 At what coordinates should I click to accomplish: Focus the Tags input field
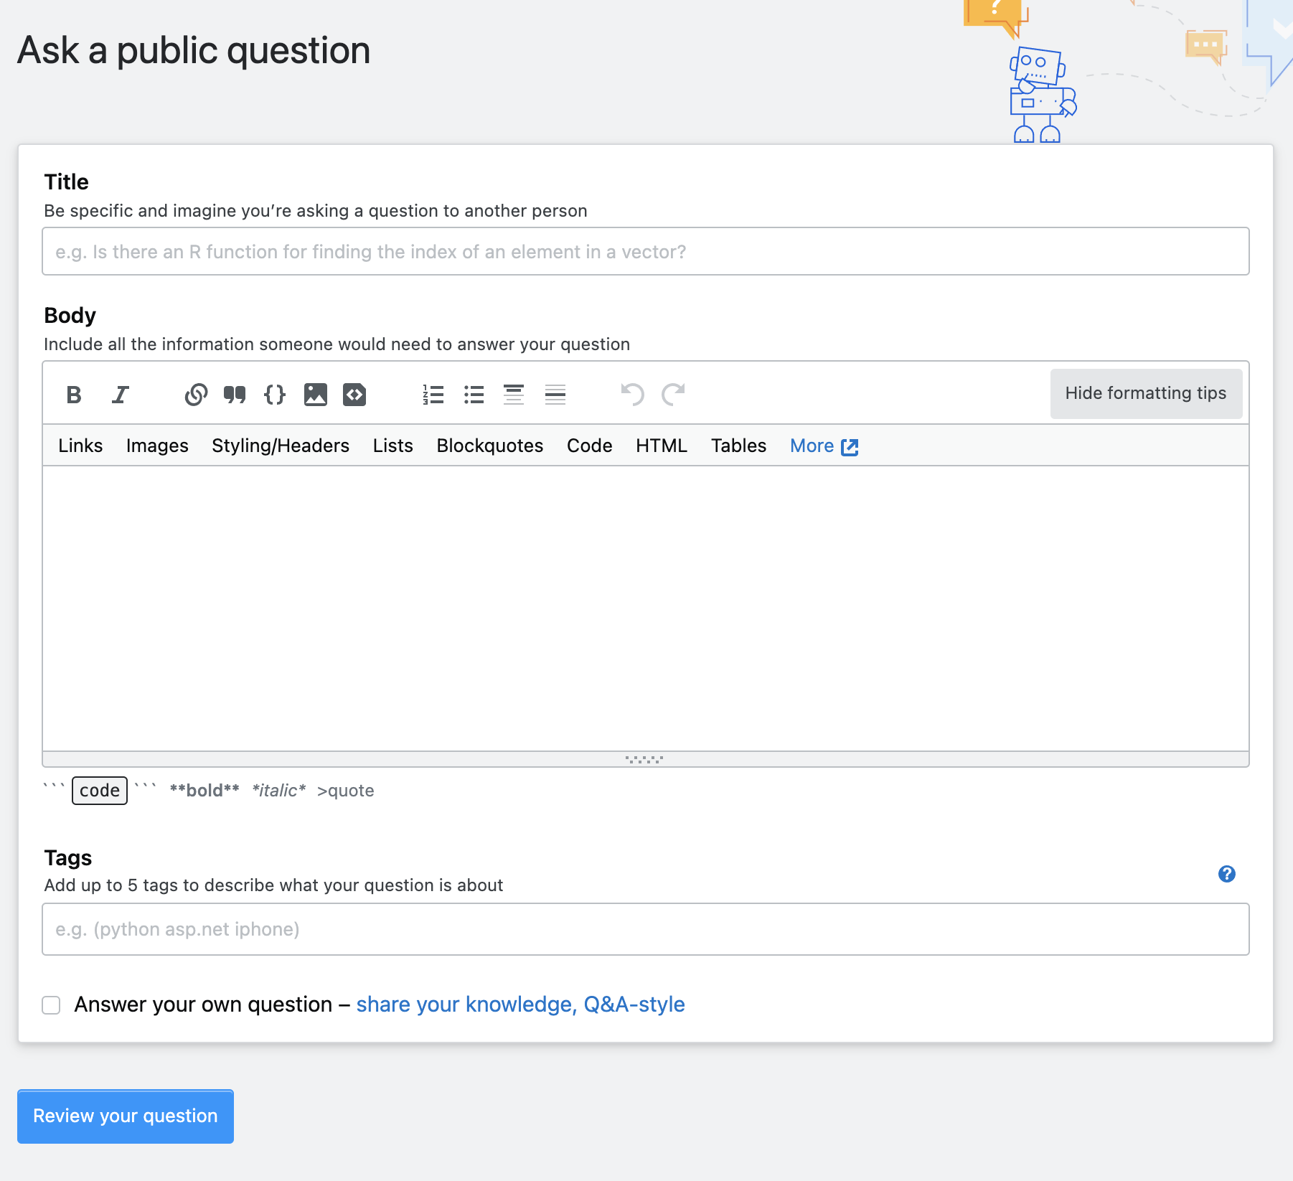pyautogui.click(x=646, y=929)
